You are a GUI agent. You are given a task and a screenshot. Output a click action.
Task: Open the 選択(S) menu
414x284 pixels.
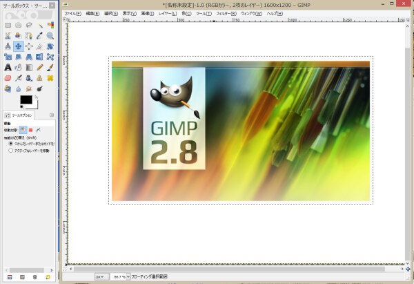(111, 14)
